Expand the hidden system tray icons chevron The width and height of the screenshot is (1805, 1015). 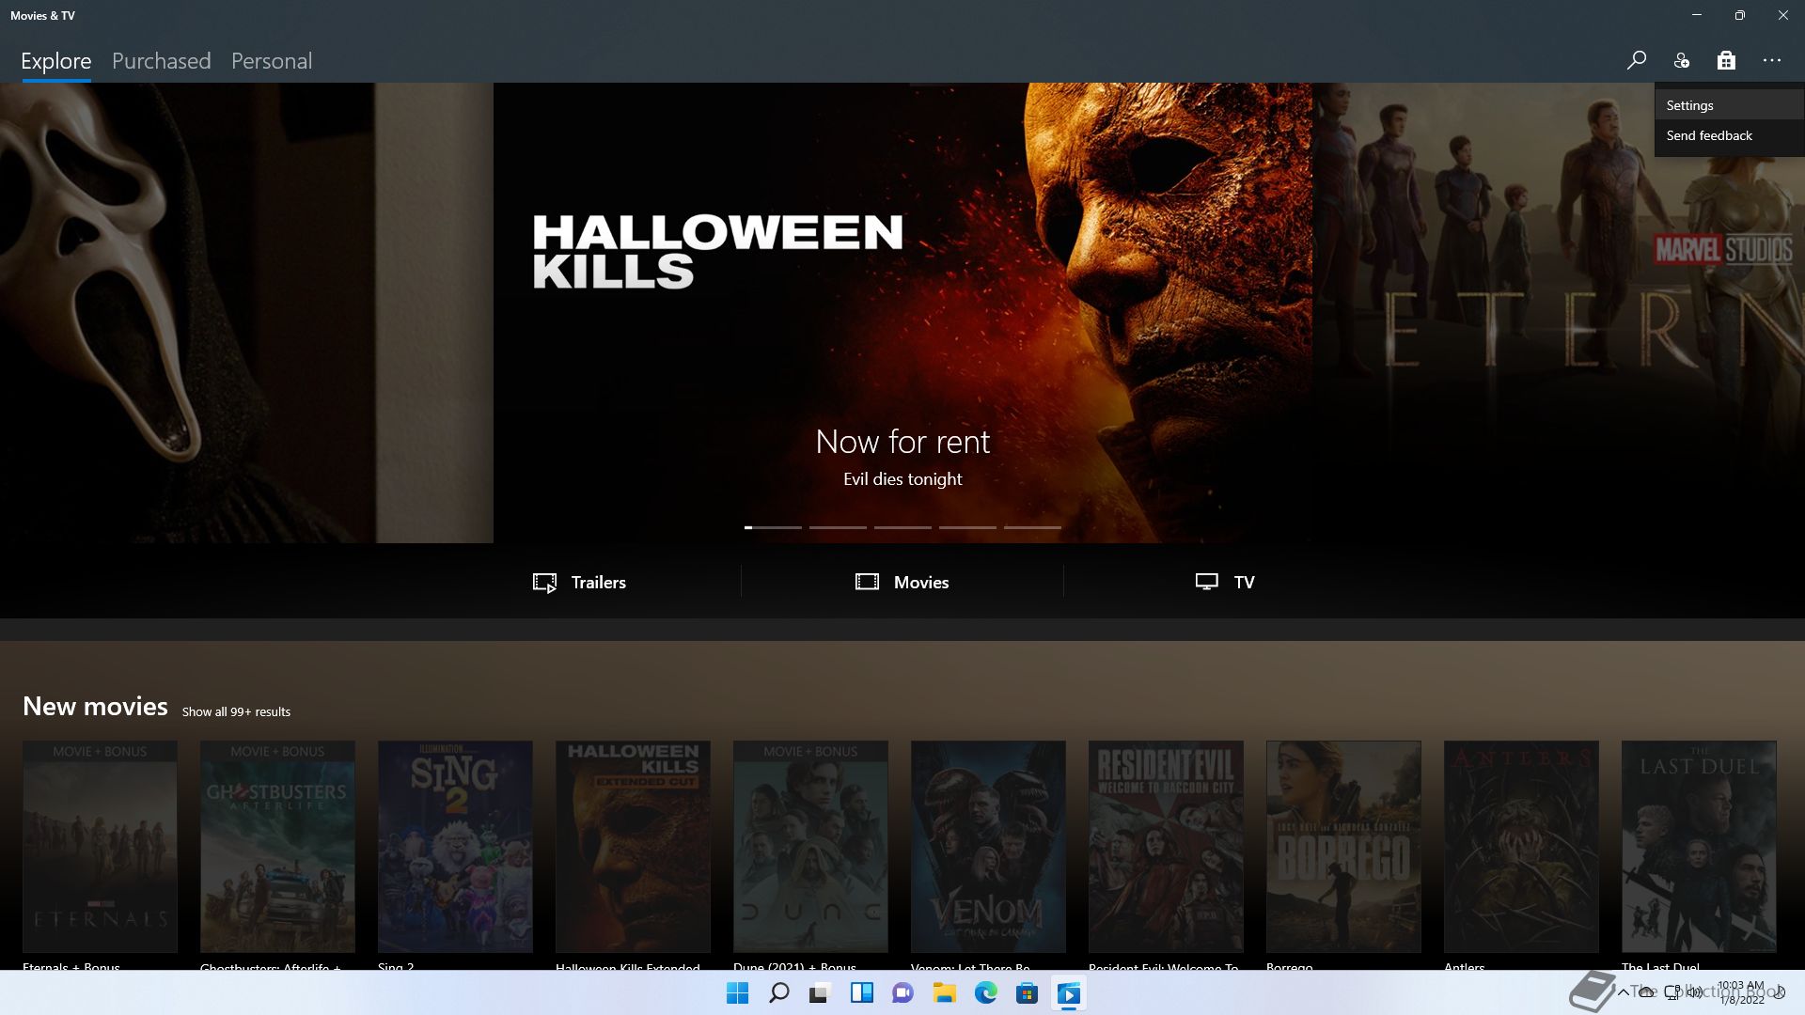(1623, 992)
